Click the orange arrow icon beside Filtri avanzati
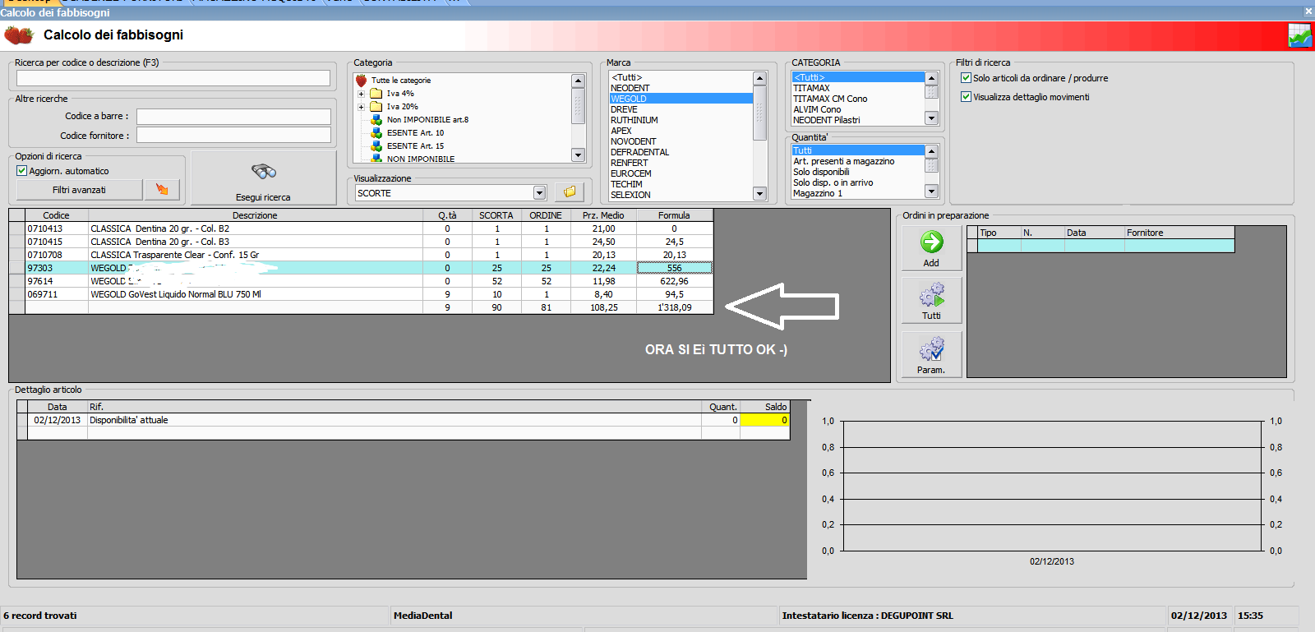This screenshot has width=1315, height=632. [162, 190]
